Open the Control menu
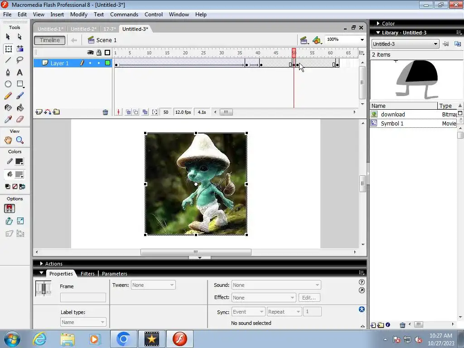 pyautogui.click(x=153, y=14)
